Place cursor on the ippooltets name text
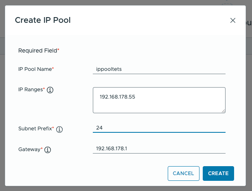 pos(109,69)
